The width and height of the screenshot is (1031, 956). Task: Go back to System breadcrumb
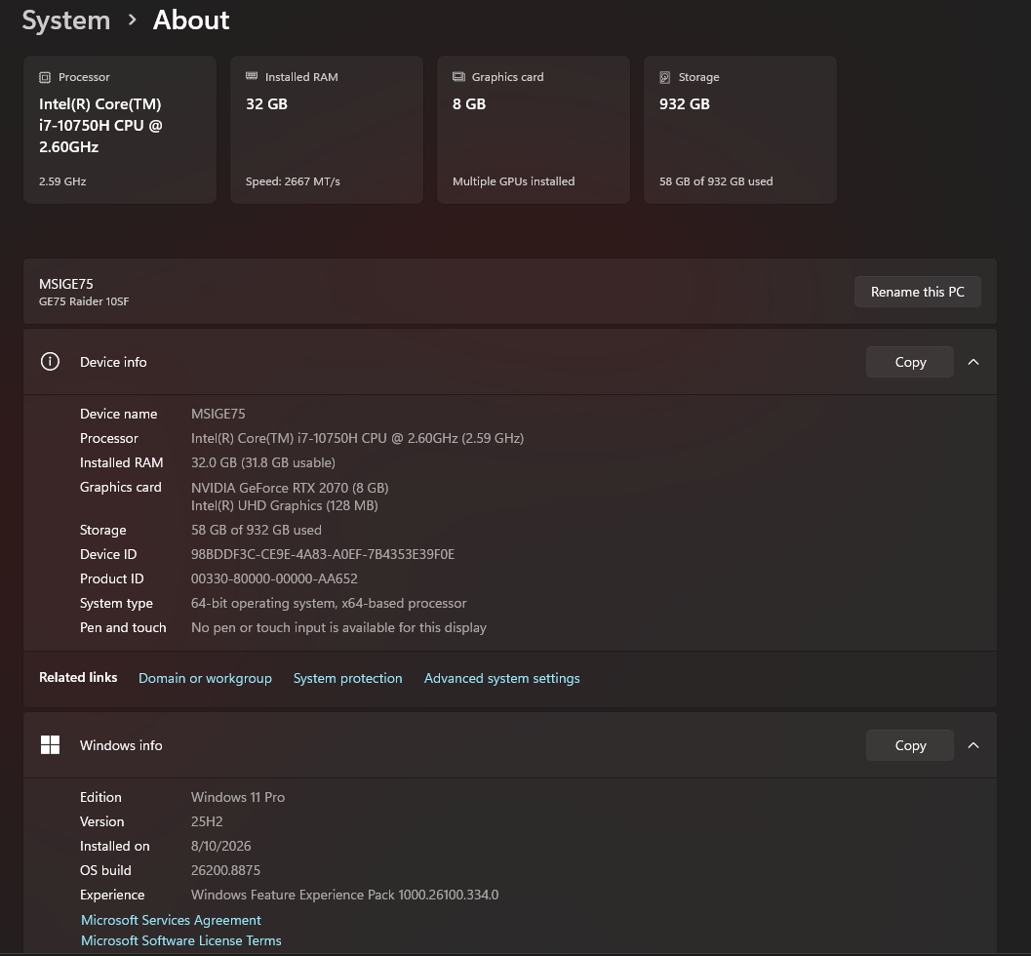point(65,20)
